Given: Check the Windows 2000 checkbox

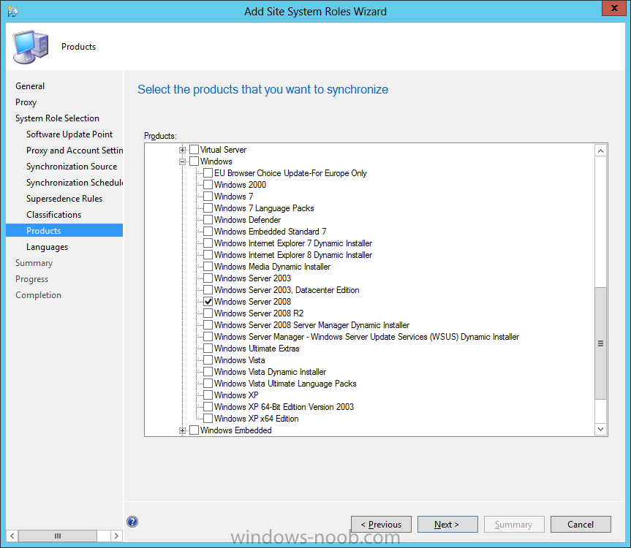Looking at the screenshot, I should 208,185.
